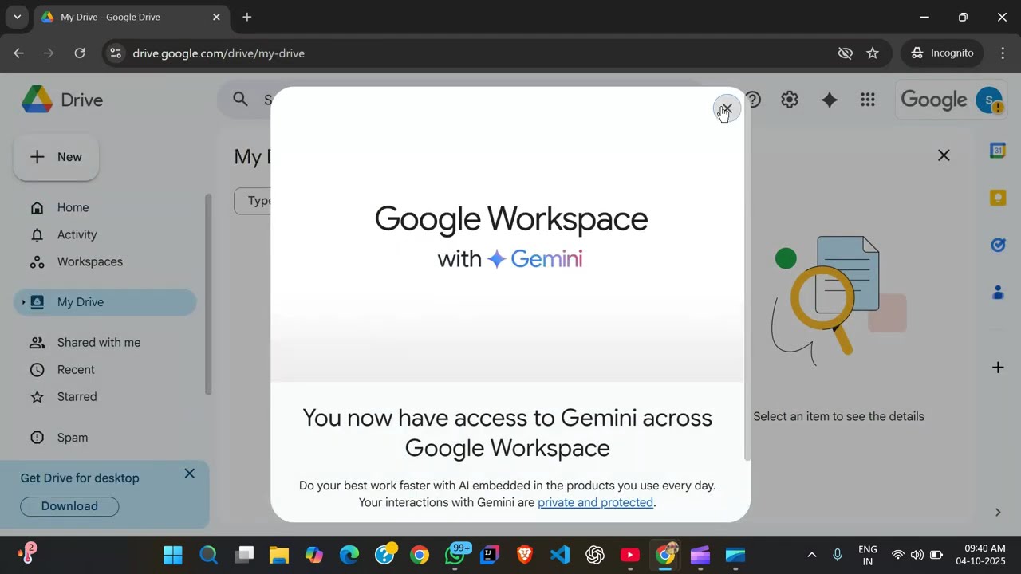Click the Download Drive for desktop button
The height and width of the screenshot is (574, 1021).
pos(69,506)
